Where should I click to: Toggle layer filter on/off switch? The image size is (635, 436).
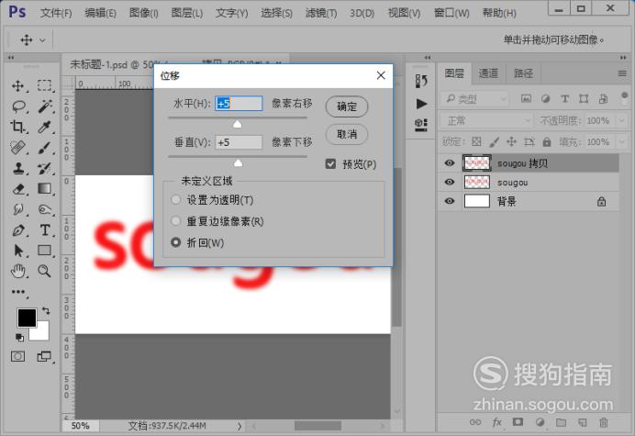pos(624,97)
